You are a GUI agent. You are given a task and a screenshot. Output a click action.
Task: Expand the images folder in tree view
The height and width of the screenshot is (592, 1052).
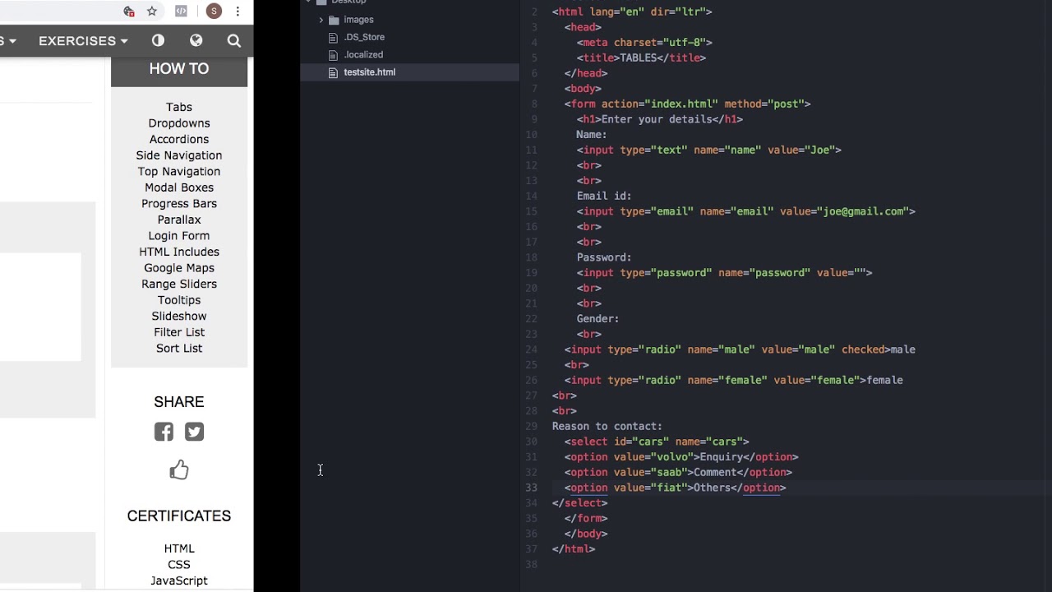click(321, 20)
